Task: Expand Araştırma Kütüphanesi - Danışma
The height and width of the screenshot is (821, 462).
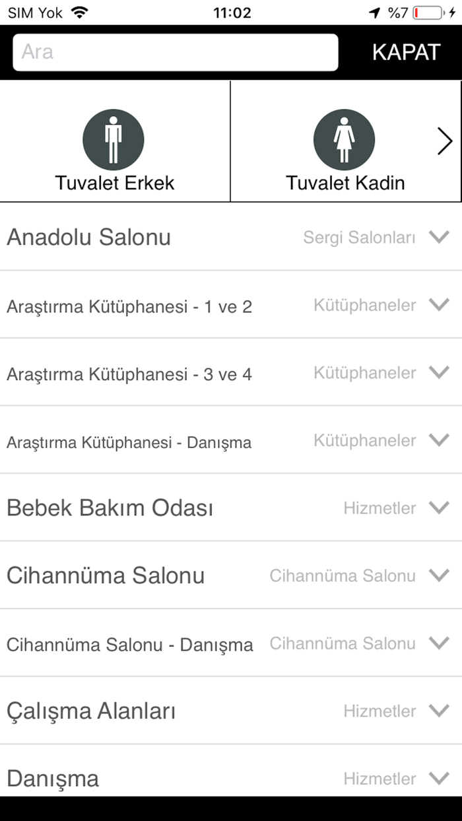Action: click(x=438, y=440)
